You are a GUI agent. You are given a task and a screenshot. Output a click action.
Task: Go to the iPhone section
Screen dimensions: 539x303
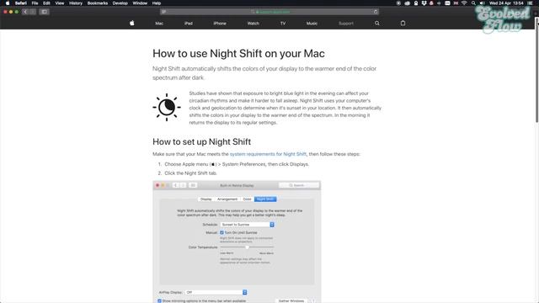click(220, 24)
